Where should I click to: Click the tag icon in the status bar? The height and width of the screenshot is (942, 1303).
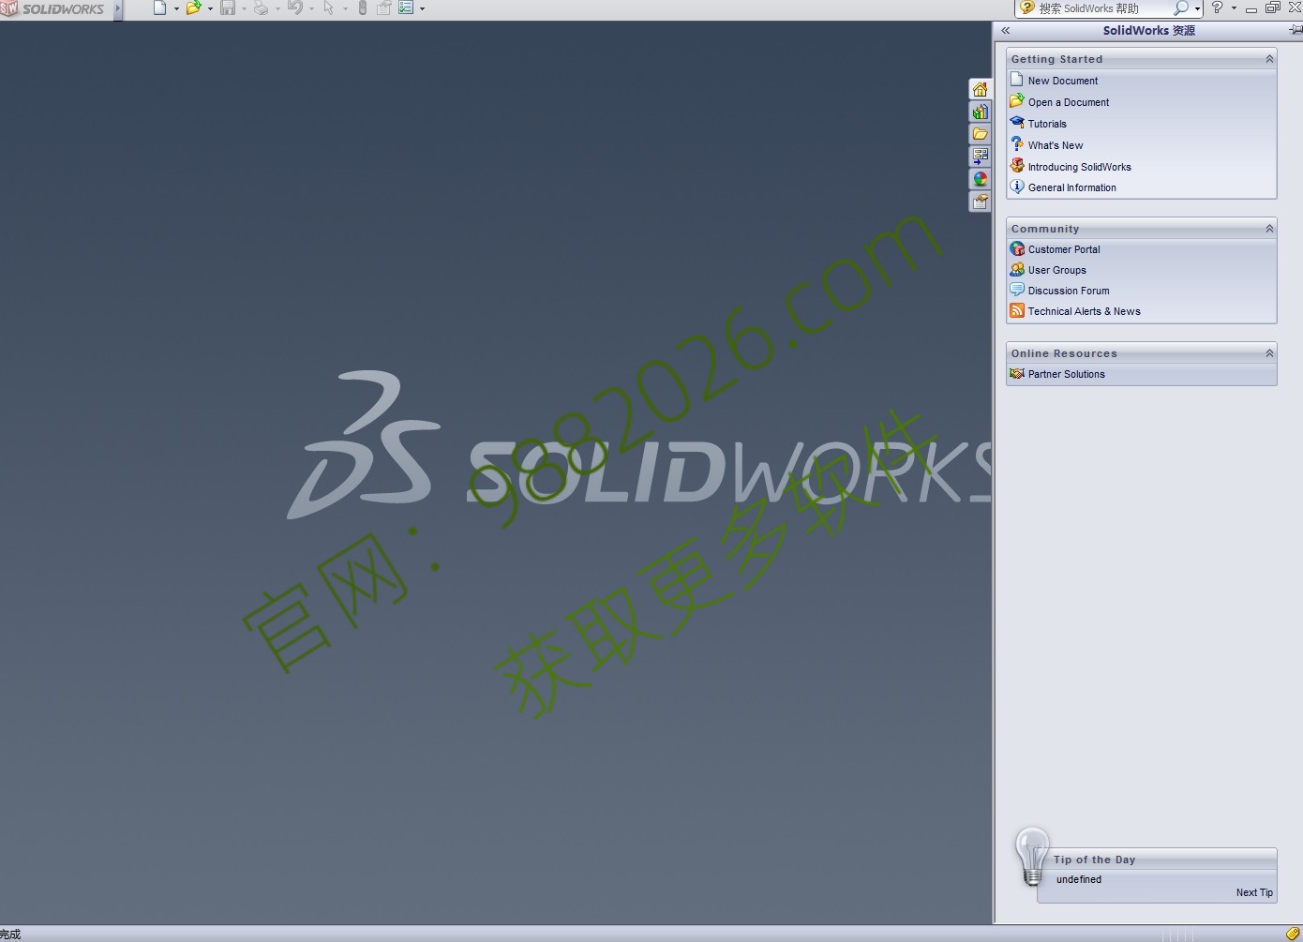point(1293,934)
